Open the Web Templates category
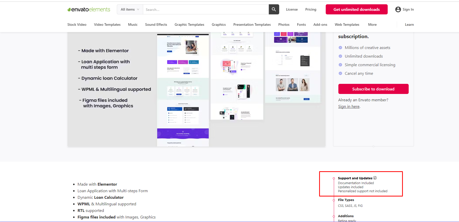459x222 pixels. click(x=347, y=24)
